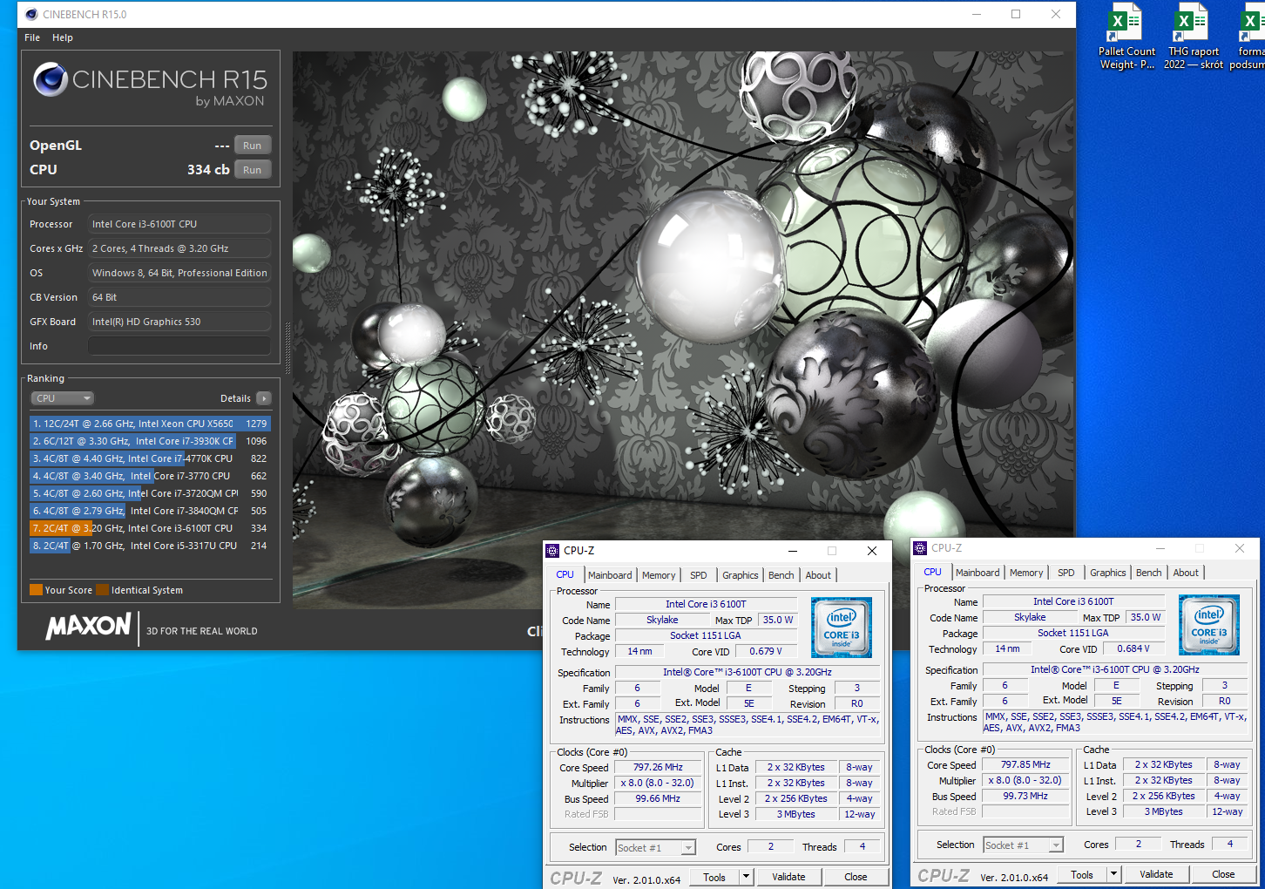Click the Info input field
This screenshot has height=889, width=1265.
179,346
